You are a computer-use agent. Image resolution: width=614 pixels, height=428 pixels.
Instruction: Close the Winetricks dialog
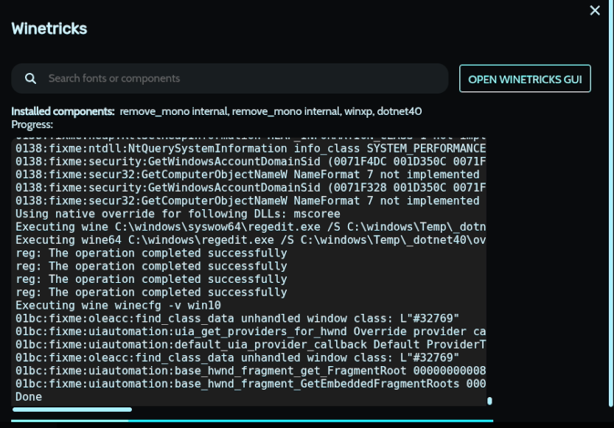(595, 10)
